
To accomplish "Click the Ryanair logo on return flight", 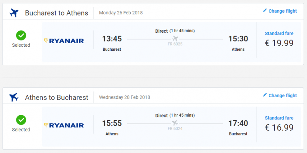I will click(x=64, y=125).
